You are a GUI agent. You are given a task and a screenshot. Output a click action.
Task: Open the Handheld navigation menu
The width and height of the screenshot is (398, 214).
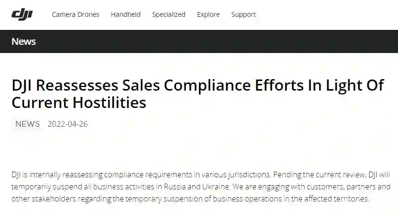point(126,14)
